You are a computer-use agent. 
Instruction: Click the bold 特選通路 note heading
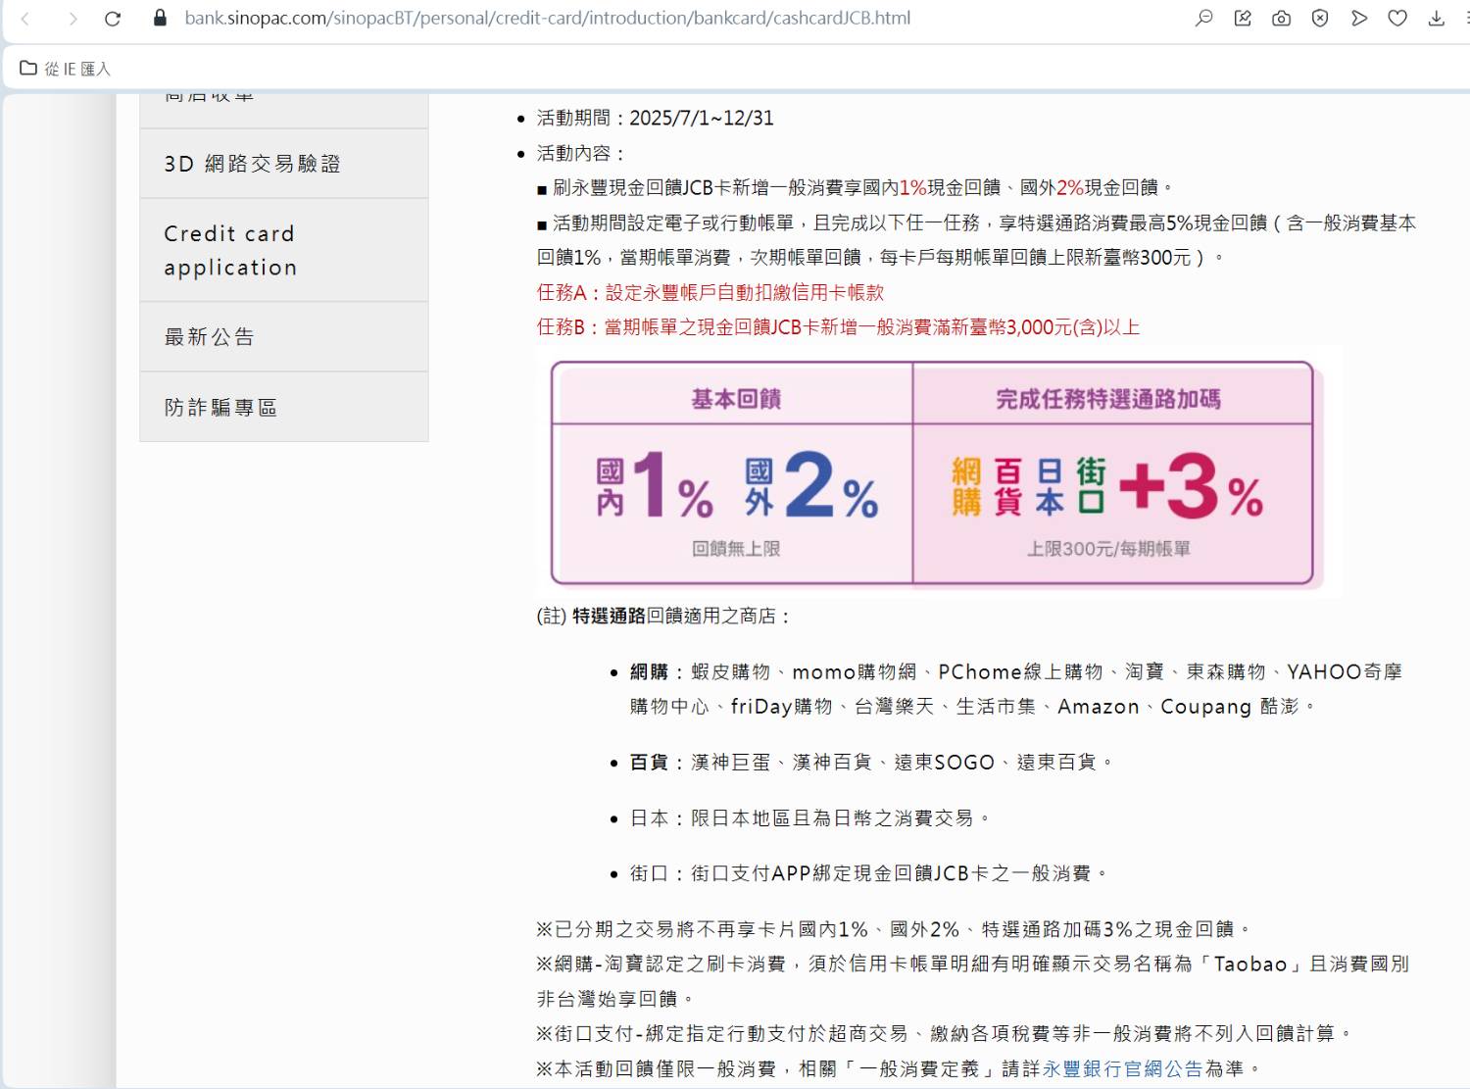tap(609, 616)
